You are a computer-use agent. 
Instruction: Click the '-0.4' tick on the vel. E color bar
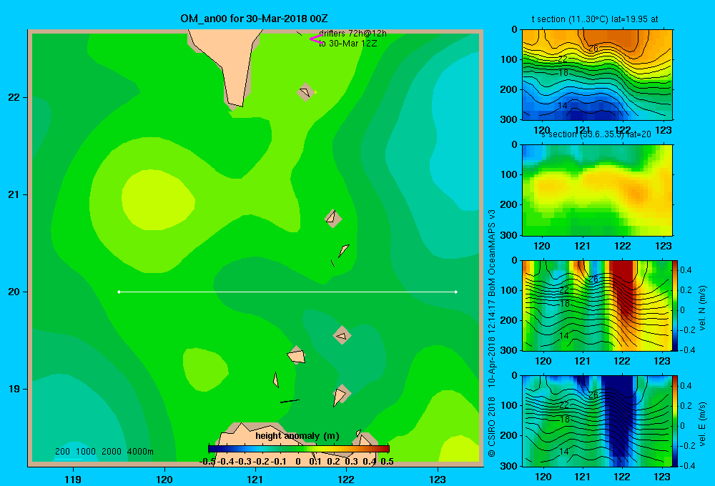(x=687, y=465)
